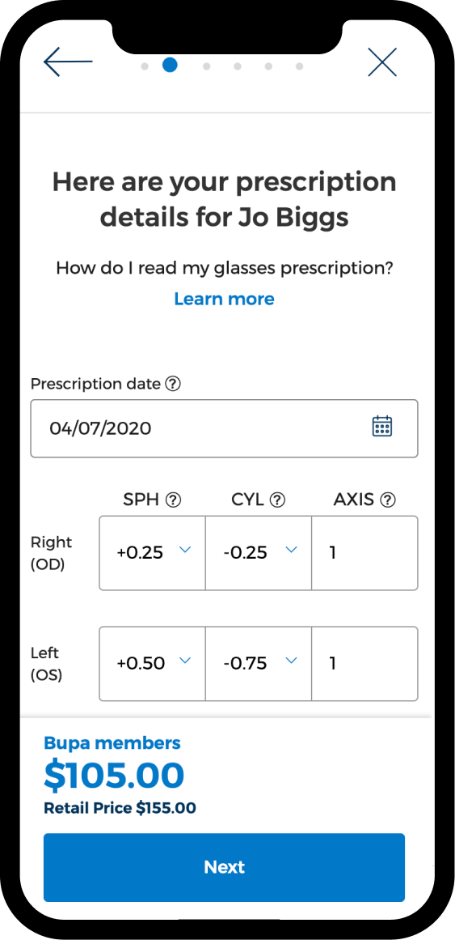Screen dimensions: 455x940
Task: Select the prescription date field
Action: [x=224, y=428]
